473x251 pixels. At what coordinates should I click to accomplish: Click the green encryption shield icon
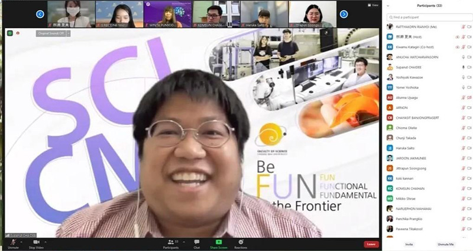(x=9, y=33)
